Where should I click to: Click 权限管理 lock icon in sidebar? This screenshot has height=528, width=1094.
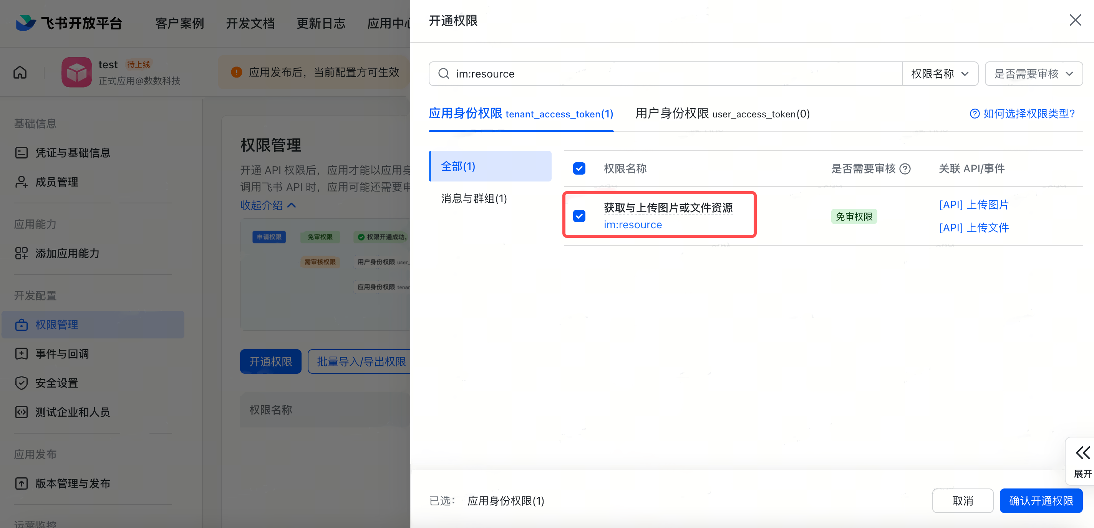(x=21, y=325)
